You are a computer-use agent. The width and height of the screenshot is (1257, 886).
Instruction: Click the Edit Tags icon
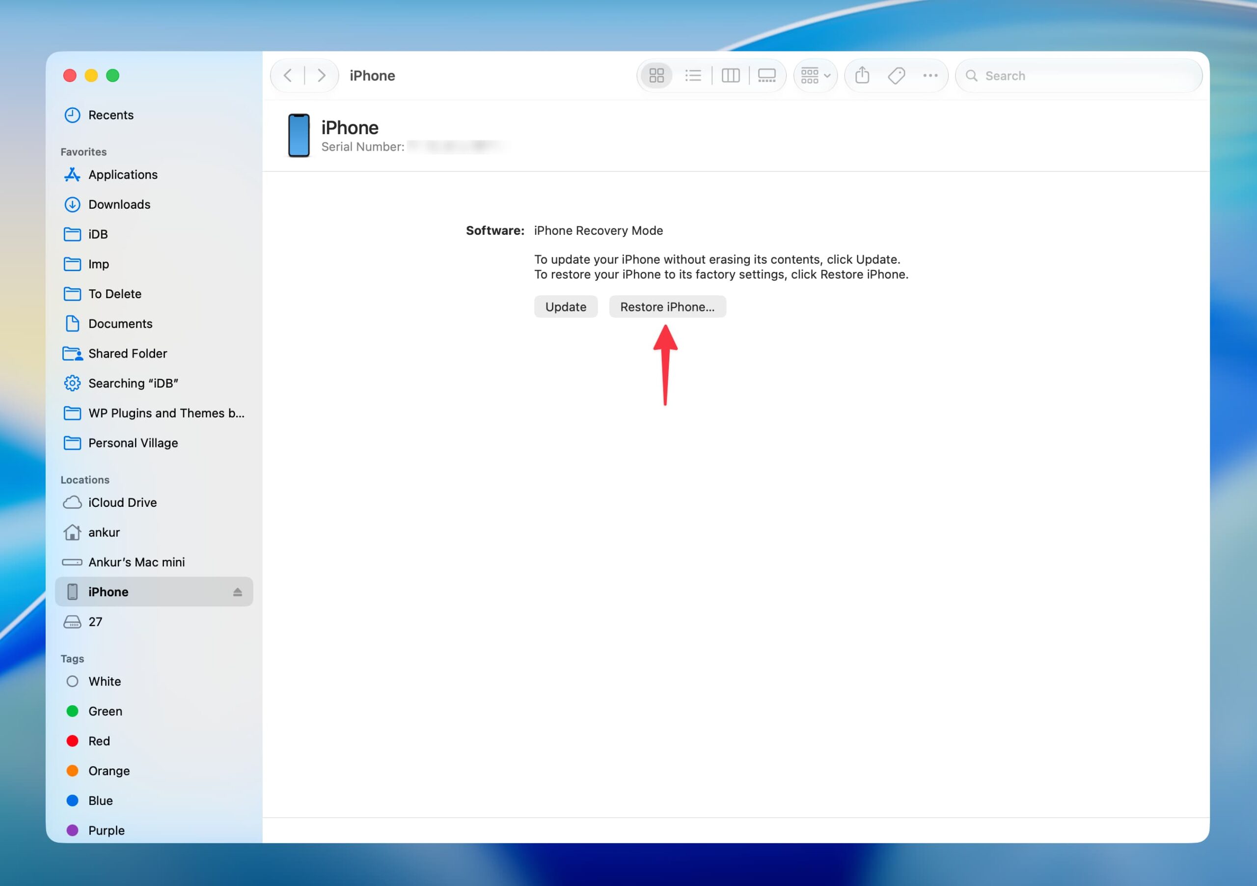(x=896, y=76)
